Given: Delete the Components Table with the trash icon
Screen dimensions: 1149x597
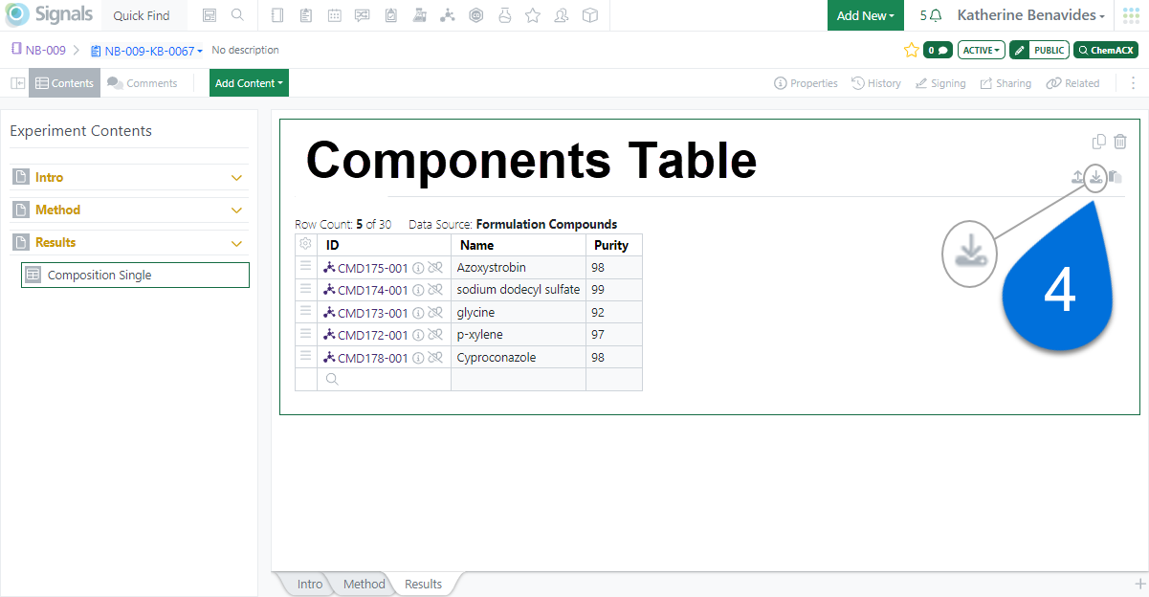Looking at the screenshot, I should coord(1120,142).
